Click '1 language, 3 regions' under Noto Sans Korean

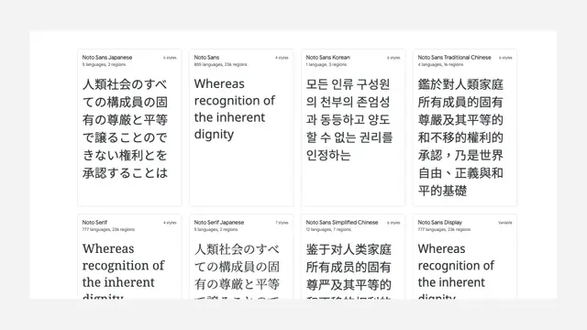327,65
